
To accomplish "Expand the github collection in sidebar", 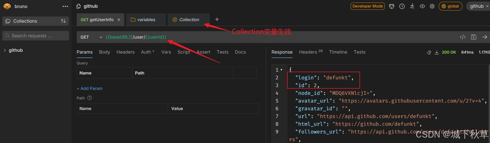I will tap(5, 50).
